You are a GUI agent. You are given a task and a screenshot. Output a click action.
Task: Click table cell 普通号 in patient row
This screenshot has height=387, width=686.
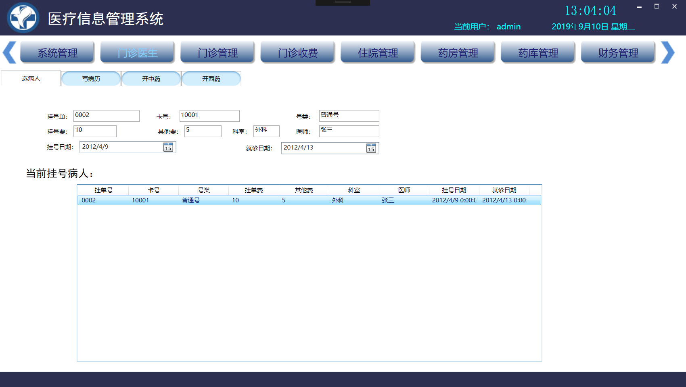(x=191, y=200)
